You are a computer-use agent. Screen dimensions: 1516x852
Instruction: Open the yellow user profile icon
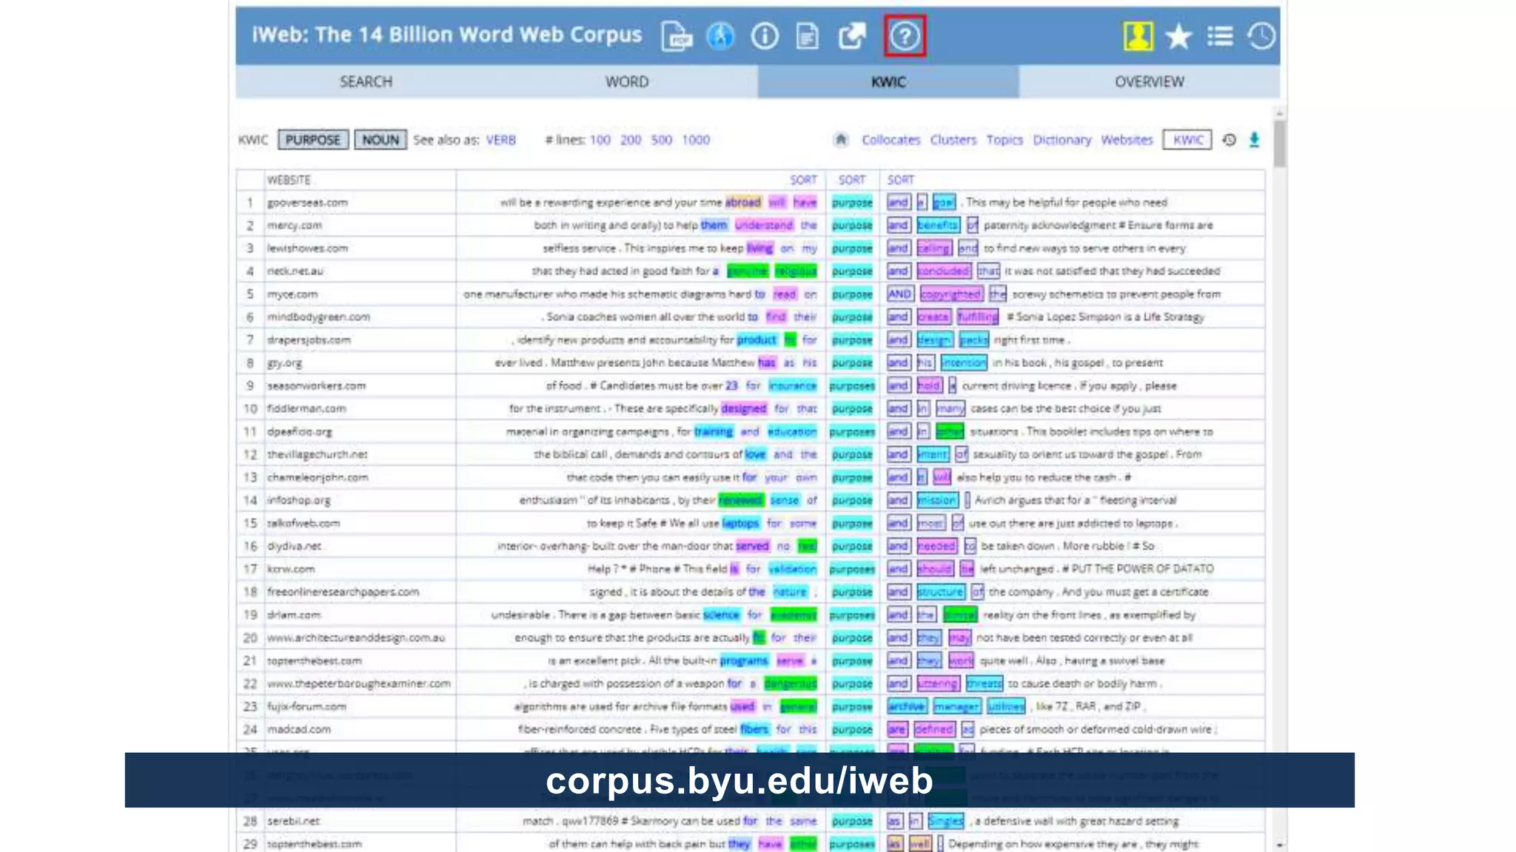click(1138, 35)
